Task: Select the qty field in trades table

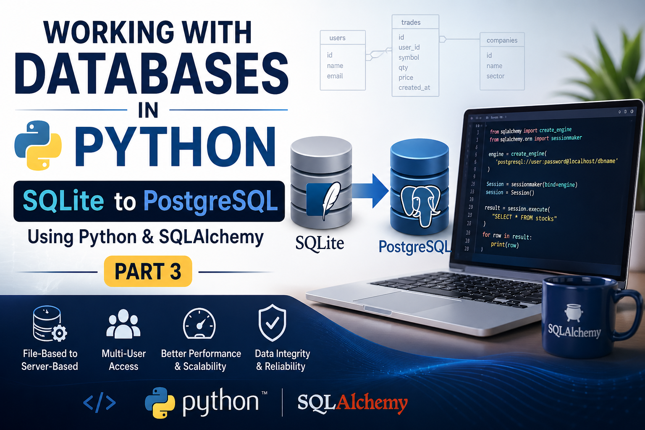Action: (x=403, y=68)
